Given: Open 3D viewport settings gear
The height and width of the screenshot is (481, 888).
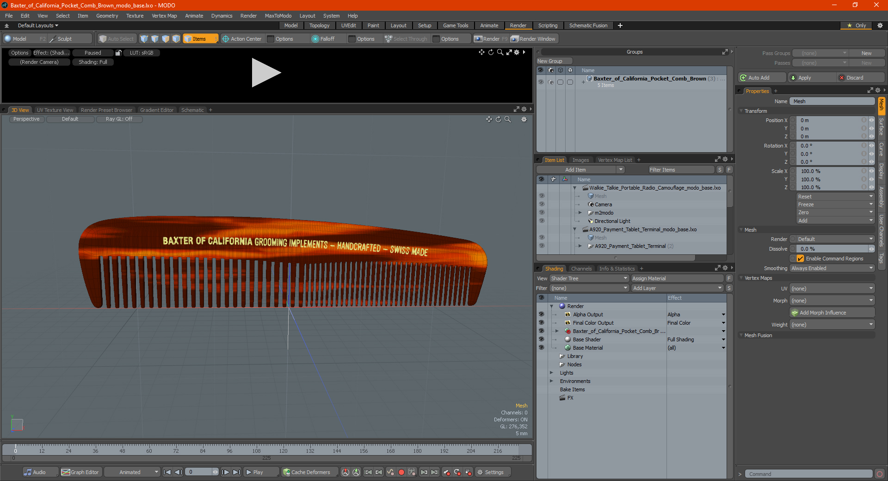Looking at the screenshot, I should click(524, 119).
